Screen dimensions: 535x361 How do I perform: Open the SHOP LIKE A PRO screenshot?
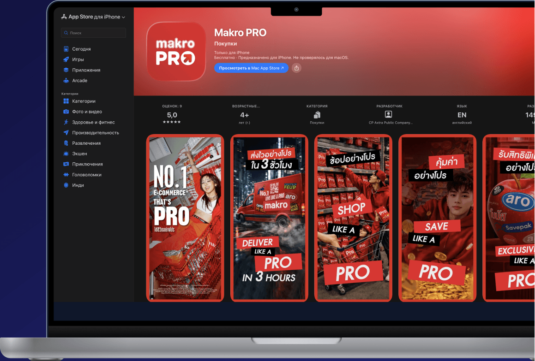[353, 218]
